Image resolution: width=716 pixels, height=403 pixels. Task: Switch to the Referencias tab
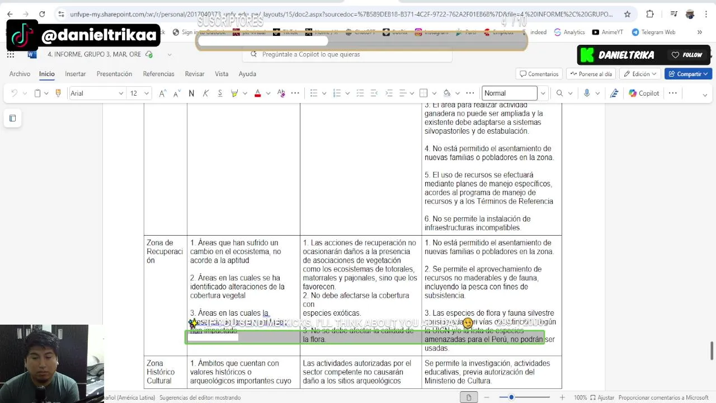tap(159, 74)
